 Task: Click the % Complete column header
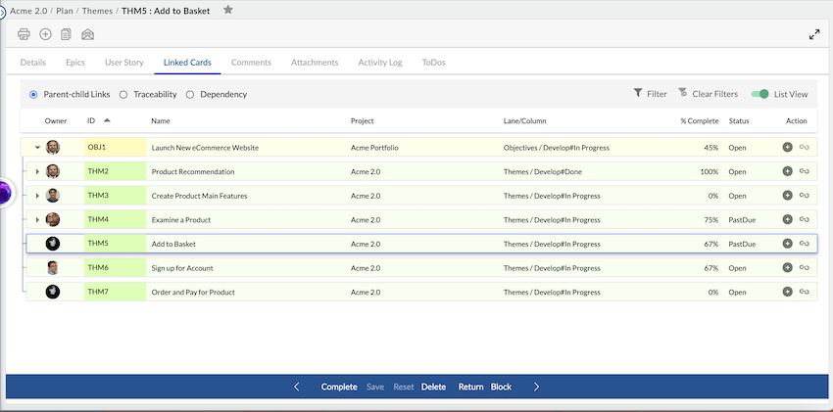699,121
